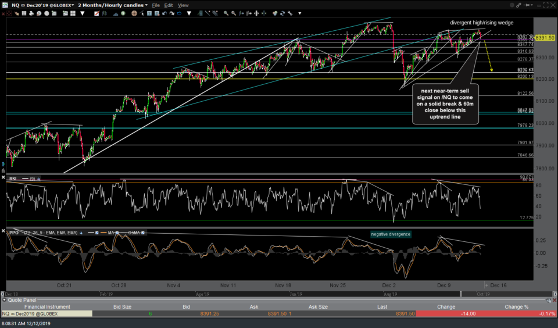The height and width of the screenshot is (328, 558).
Task: Click the refresh arrows icon in toolbar
Action: (x=282, y=13)
